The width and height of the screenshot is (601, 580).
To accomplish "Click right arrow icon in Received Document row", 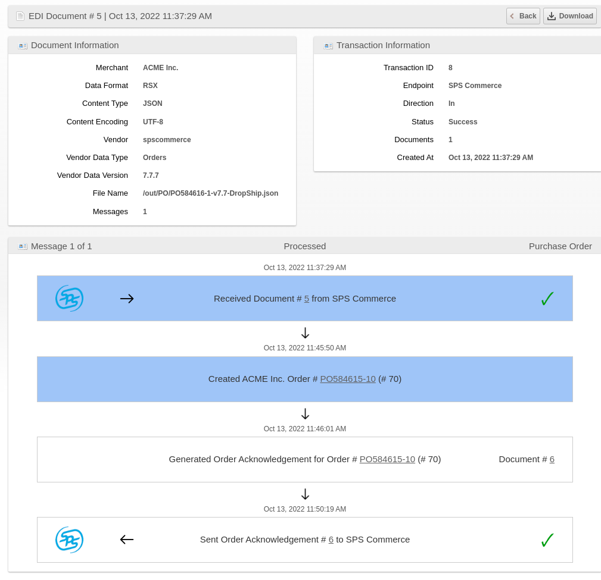I will point(127,299).
